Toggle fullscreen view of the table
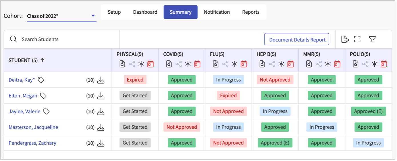Screen dimensions: 397x161 tap(357, 39)
